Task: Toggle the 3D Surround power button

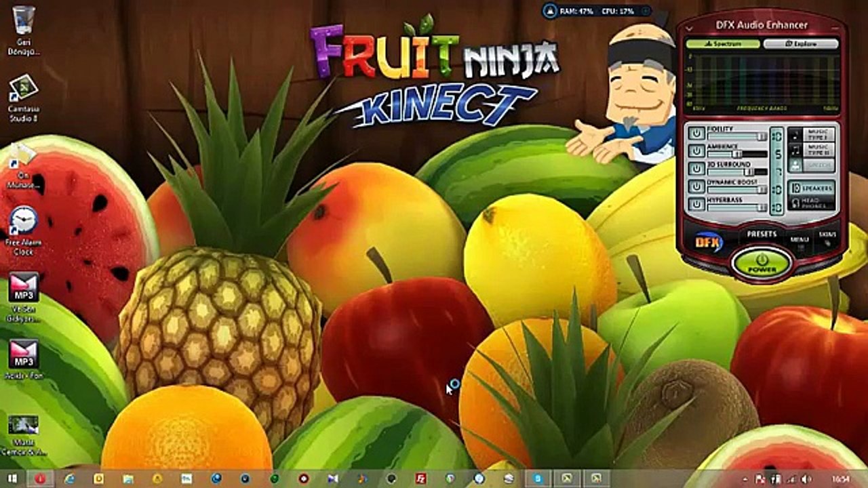Action: pyautogui.click(x=696, y=168)
